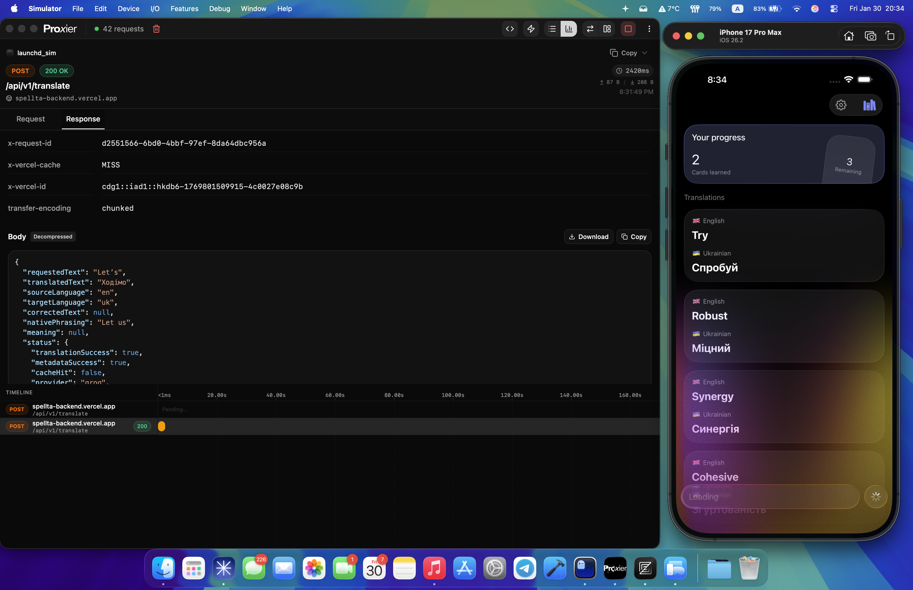913x590 pixels.
Task: Click the Download button for the response body
Action: tap(589, 236)
